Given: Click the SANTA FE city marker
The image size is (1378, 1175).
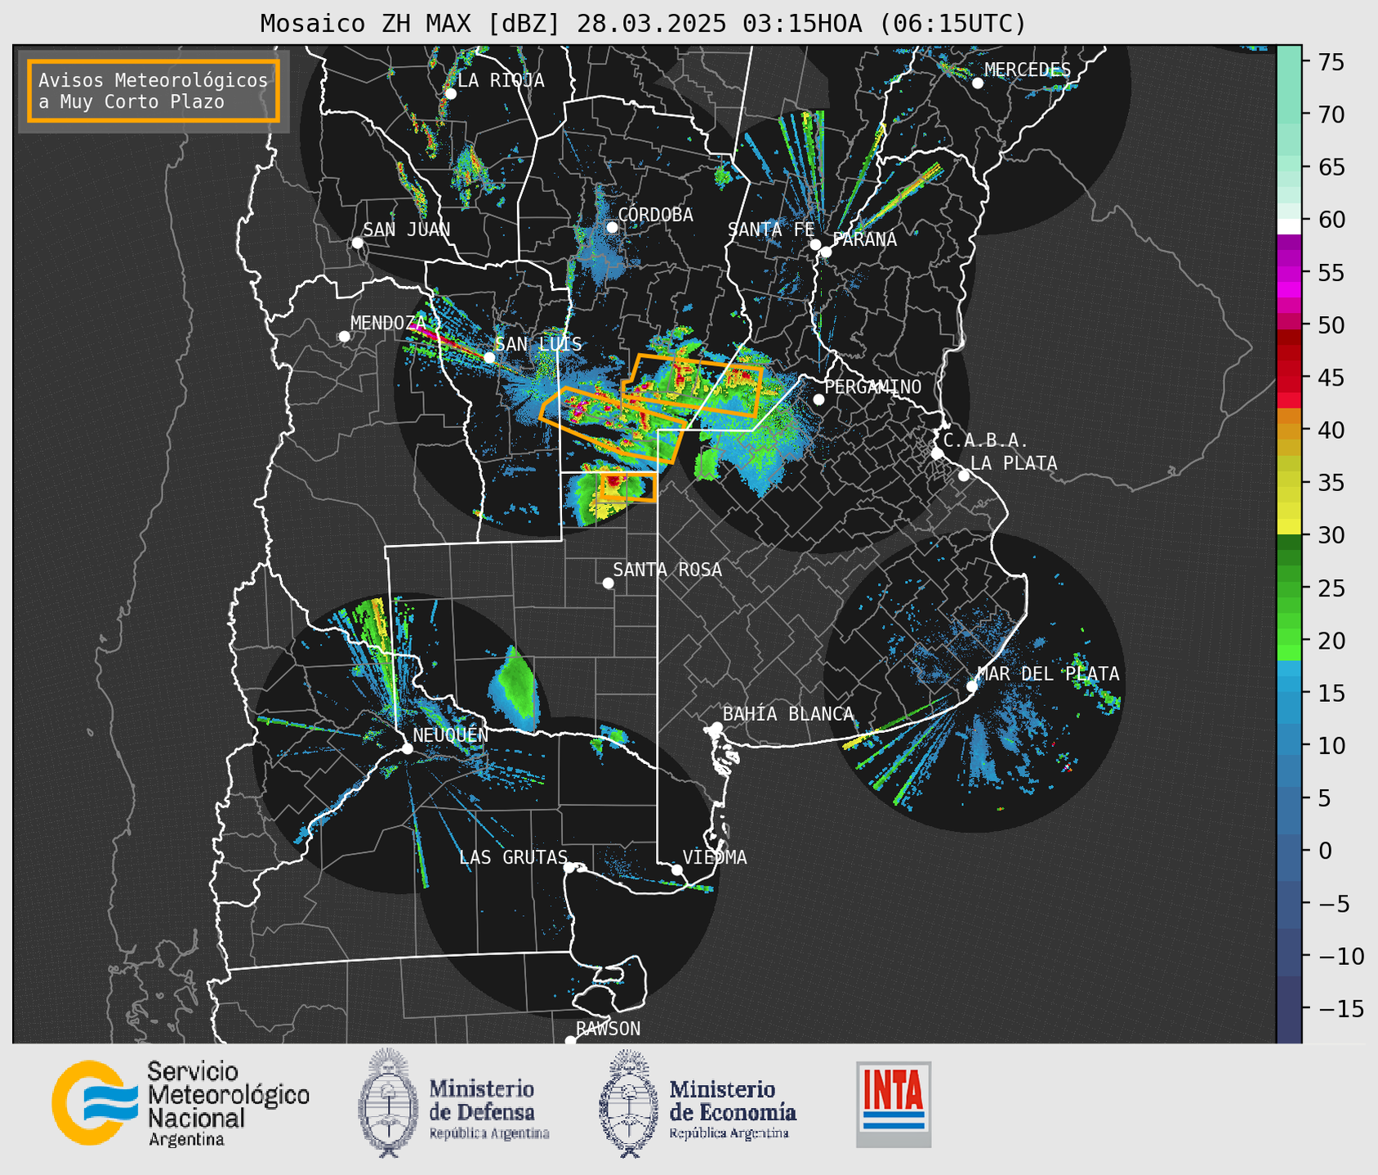Looking at the screenshot, I should tap(815, 244).
